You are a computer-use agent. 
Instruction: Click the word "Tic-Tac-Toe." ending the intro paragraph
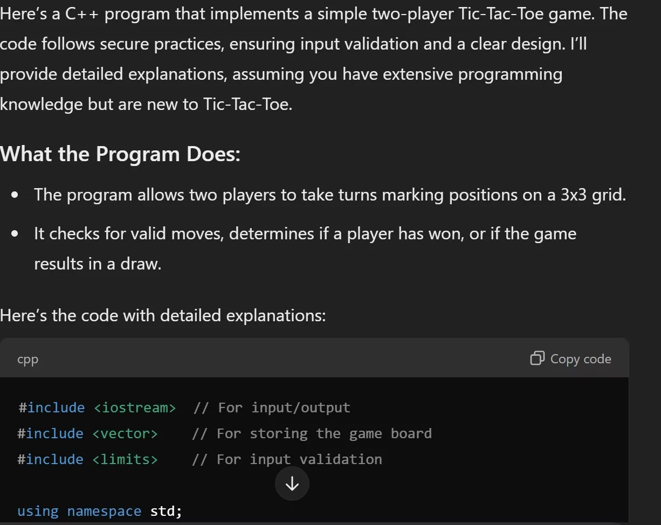pyautogui.click(x=247, y=104)
